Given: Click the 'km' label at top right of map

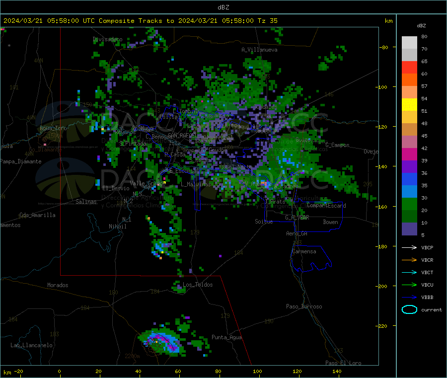Looking at the screenshot, I should 388,21.
